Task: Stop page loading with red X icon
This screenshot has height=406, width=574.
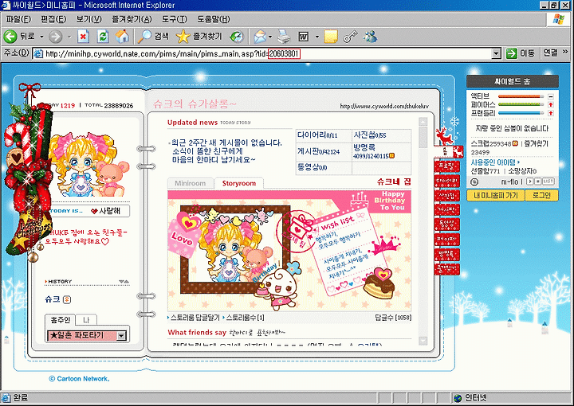Action: tap(83, 37)
